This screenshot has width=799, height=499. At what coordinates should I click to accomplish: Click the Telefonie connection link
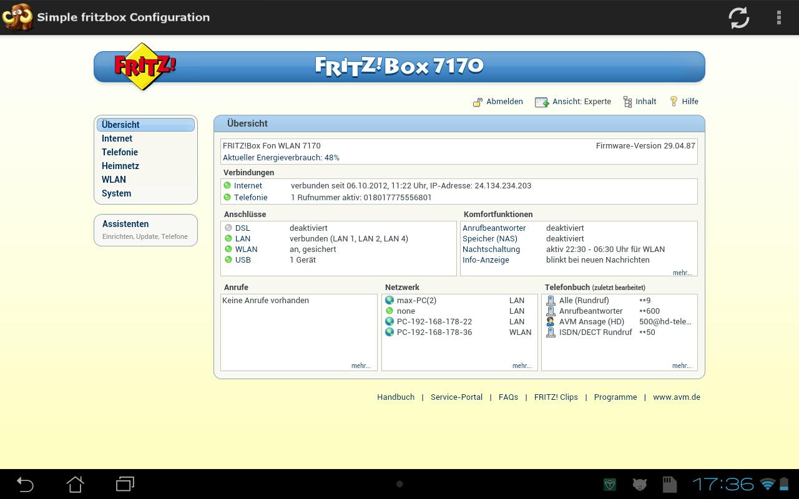(250, 197)
